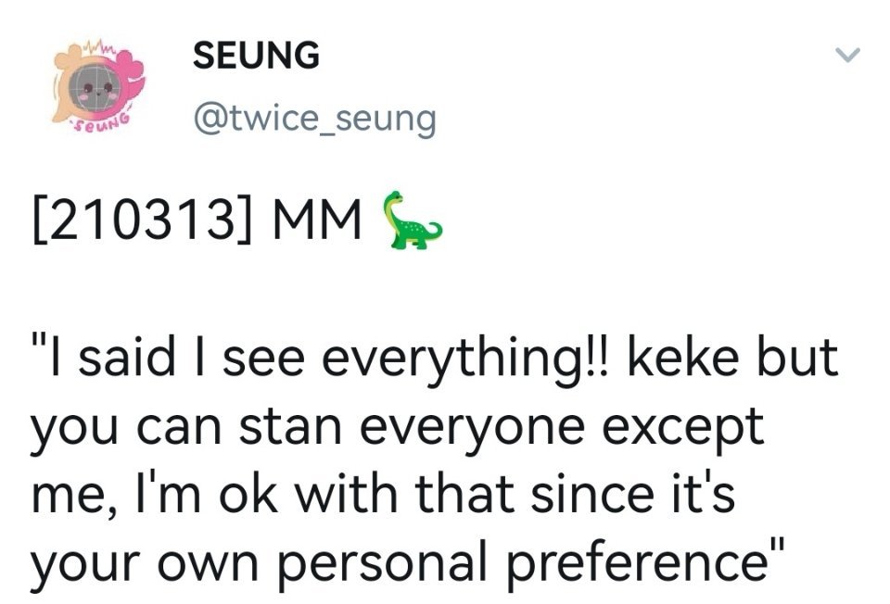Visit the @twice_seung handle
Image resolution: width=890 pixels, height=604 pixels.
click(x=315, y=120)
